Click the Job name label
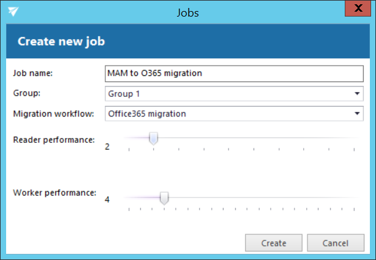This screenshot has height=260, width=376. (33, 73)
